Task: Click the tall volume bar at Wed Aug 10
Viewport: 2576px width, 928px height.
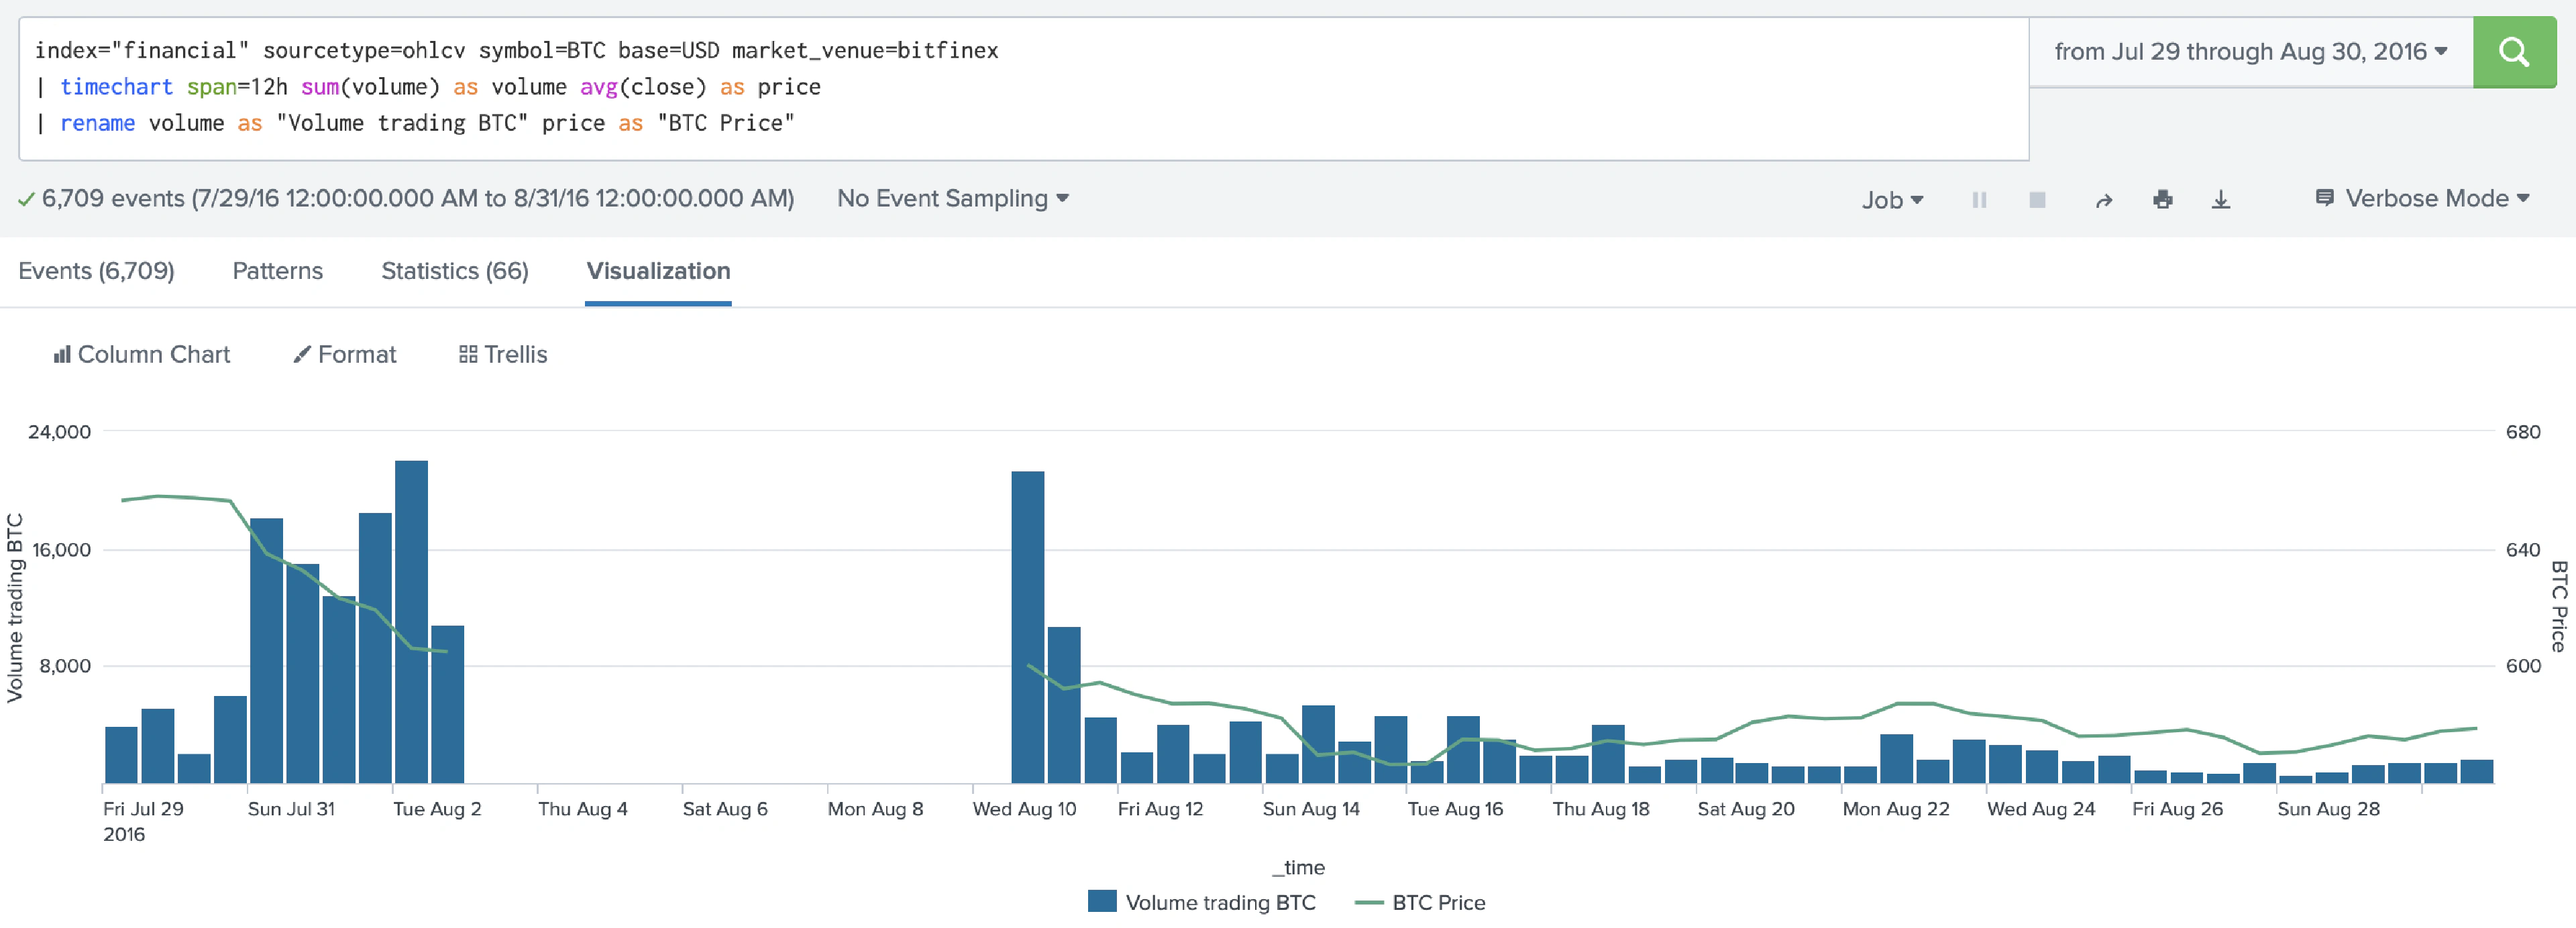Action: (x=1027, y=627)
